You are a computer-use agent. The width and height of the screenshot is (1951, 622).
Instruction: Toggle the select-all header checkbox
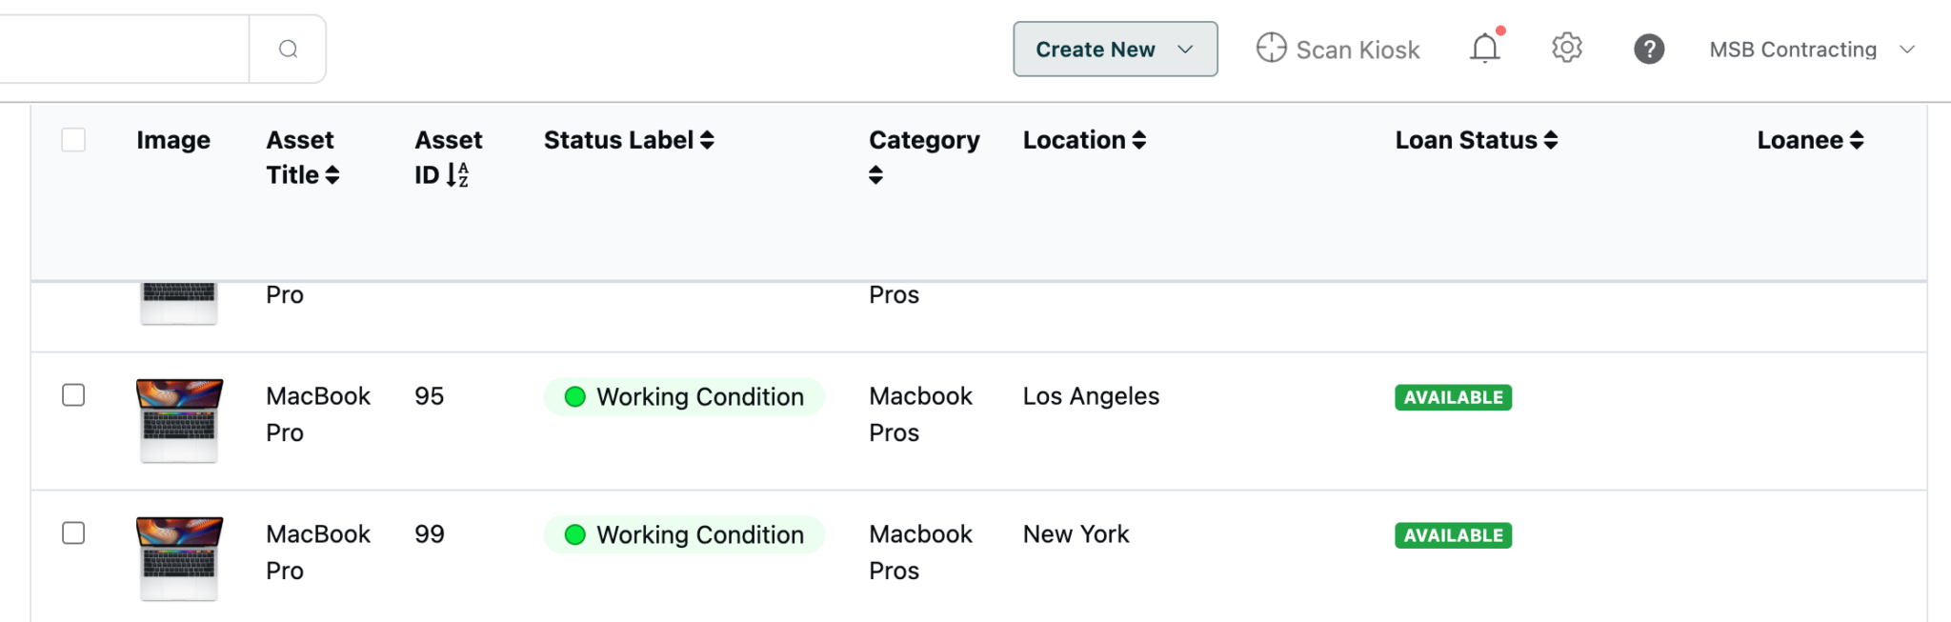73,140
